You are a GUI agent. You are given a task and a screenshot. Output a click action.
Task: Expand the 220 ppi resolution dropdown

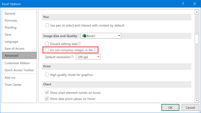pyautogui.click(x=88, y=57)
